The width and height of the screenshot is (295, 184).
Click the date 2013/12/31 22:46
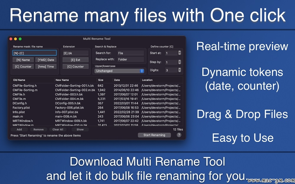tap(126, 86)
